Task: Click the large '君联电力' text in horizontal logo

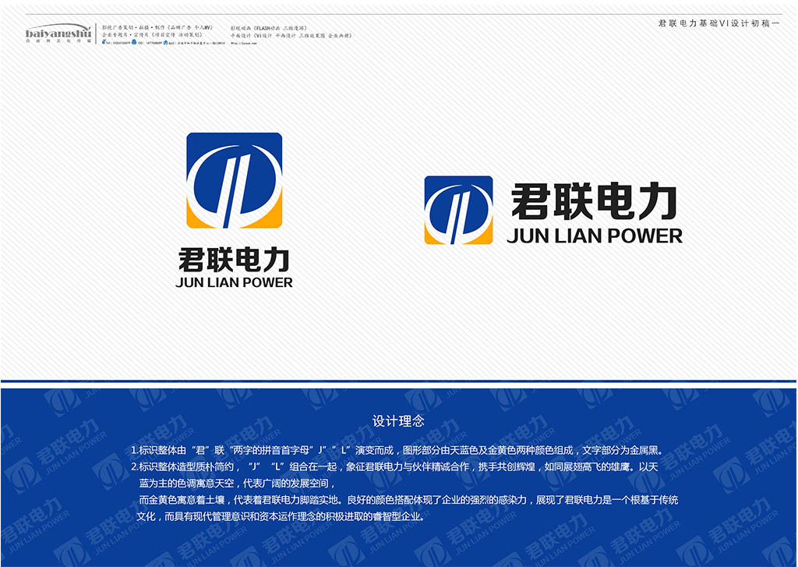Action: pos(594,201)
